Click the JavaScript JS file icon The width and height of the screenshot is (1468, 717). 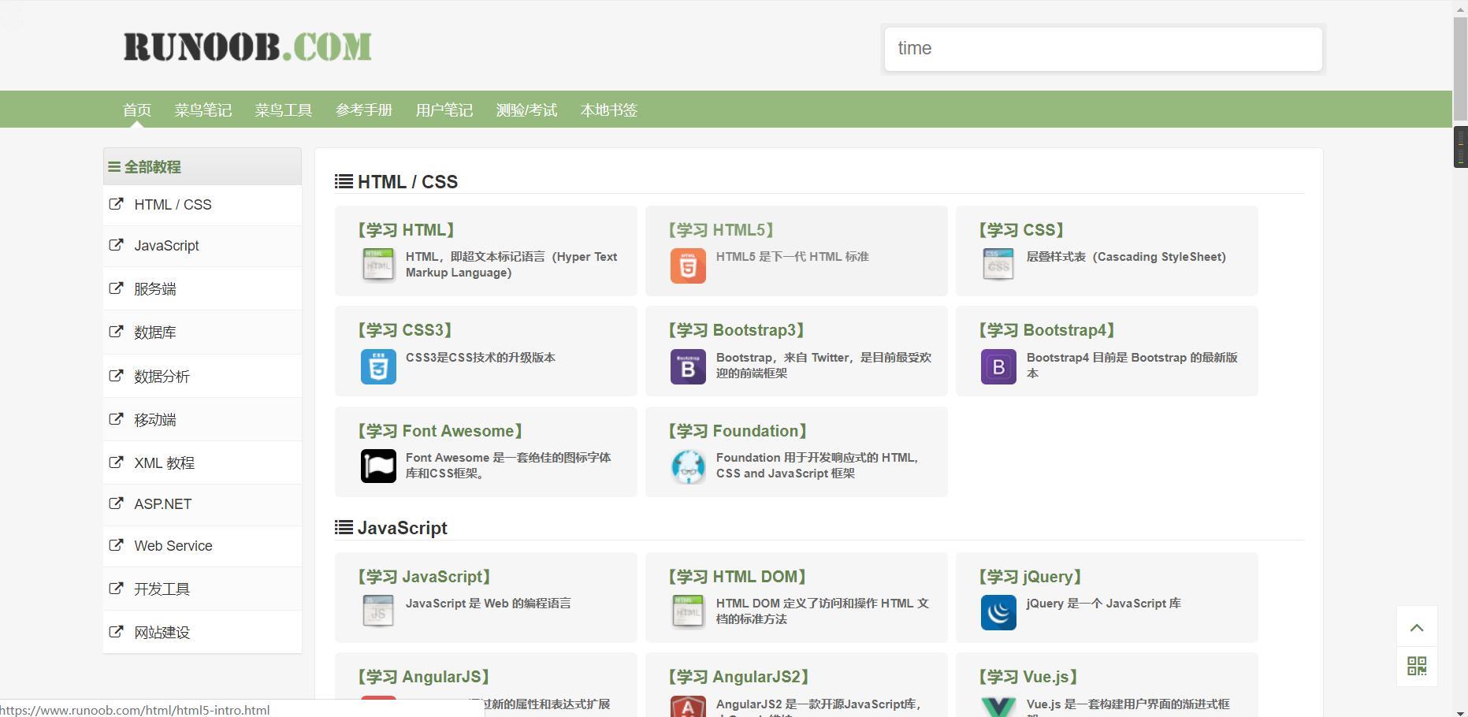coord(378,611)
